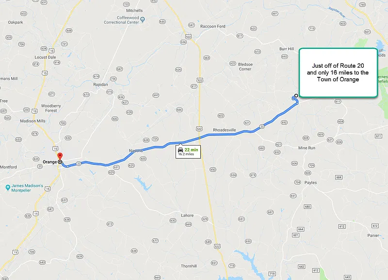Click the Locust Dale place label
388x280 pixels.
pyautogui.click(x=45, y=57)
